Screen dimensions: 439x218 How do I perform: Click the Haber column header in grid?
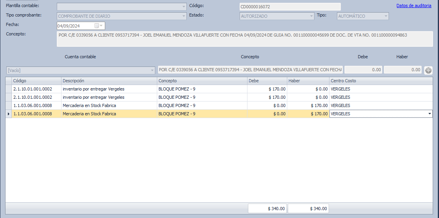point(308,81)
